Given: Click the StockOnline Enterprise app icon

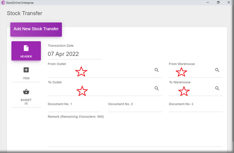Looking at the screenshot, I should pos(3,3).
